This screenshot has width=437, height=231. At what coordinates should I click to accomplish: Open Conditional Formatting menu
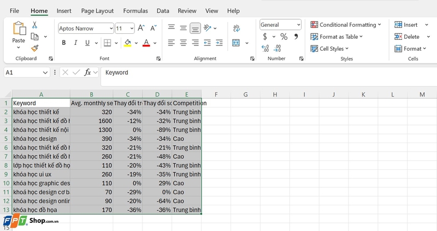[346, 25]
